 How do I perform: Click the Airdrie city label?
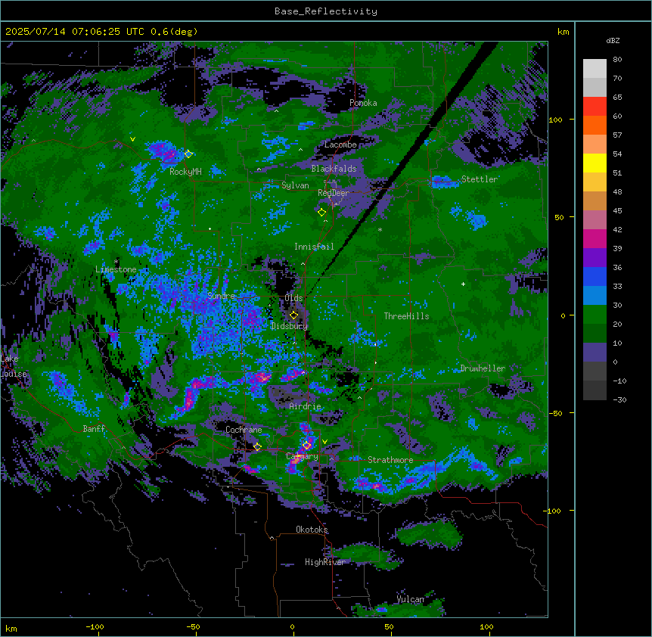tap(306, 406)
